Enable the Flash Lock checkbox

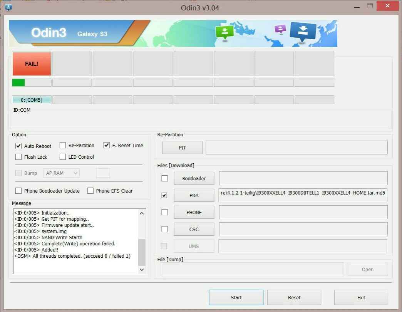(x=18, y=157)
